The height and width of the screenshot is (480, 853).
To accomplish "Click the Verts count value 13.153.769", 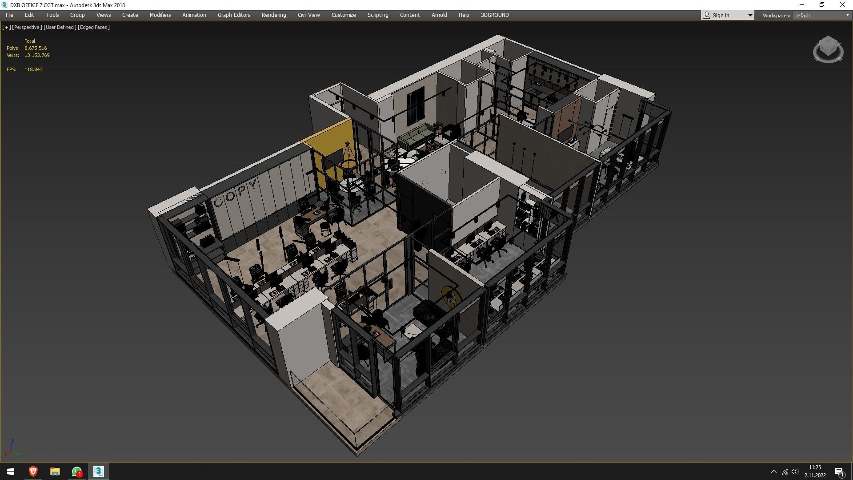I will click(x=37, y=55).
